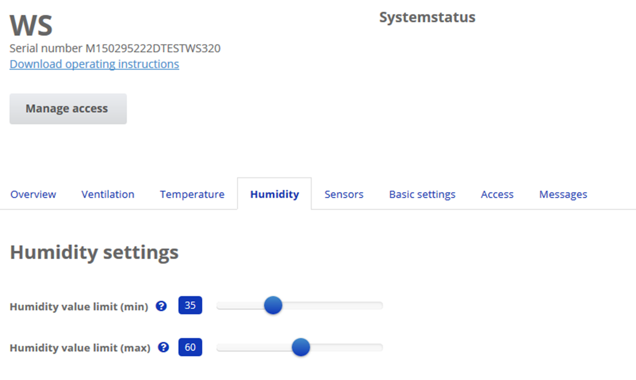
Task: Switch to Basic settings tab
Action: click(422, 194)
